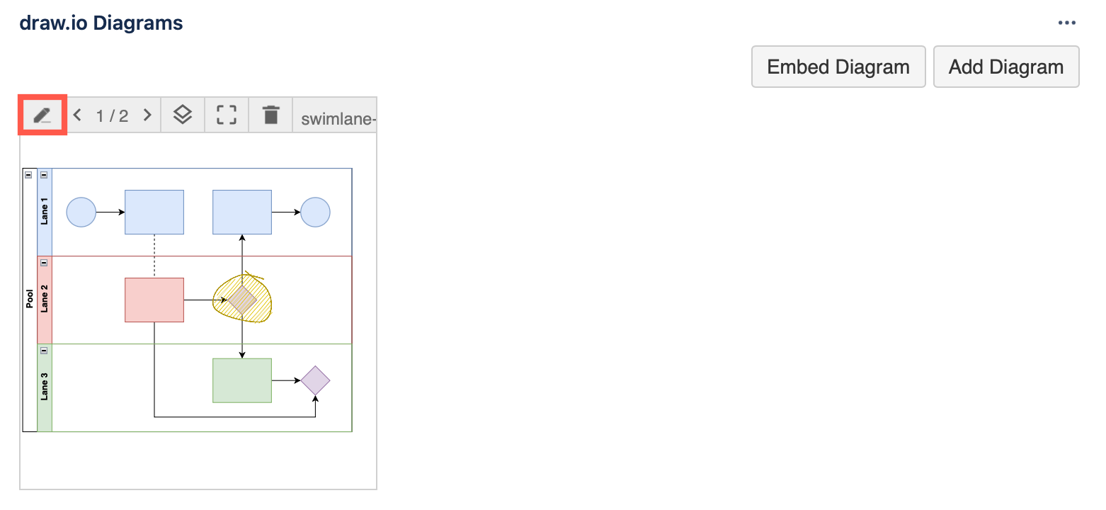This screenshot has height=510, width=1106.
Task: Open the ellipsis options menu at top right
Action: (x=1066, y=22)
